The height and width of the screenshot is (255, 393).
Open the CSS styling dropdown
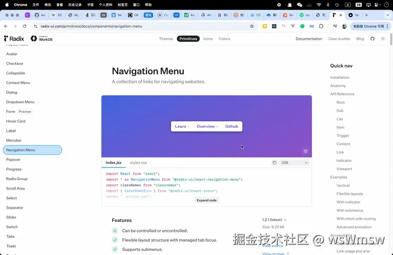(x=294, y=162)
